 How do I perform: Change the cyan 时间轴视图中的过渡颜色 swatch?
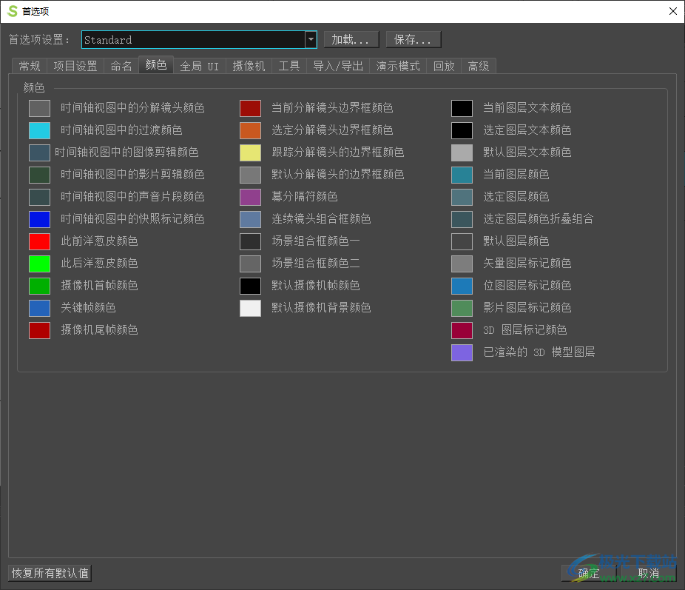(x=39, y=130)
